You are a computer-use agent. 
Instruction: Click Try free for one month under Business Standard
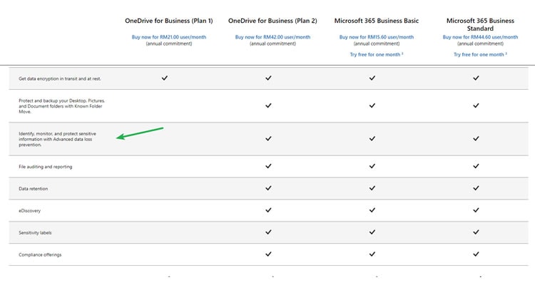[x=480, y=55]
